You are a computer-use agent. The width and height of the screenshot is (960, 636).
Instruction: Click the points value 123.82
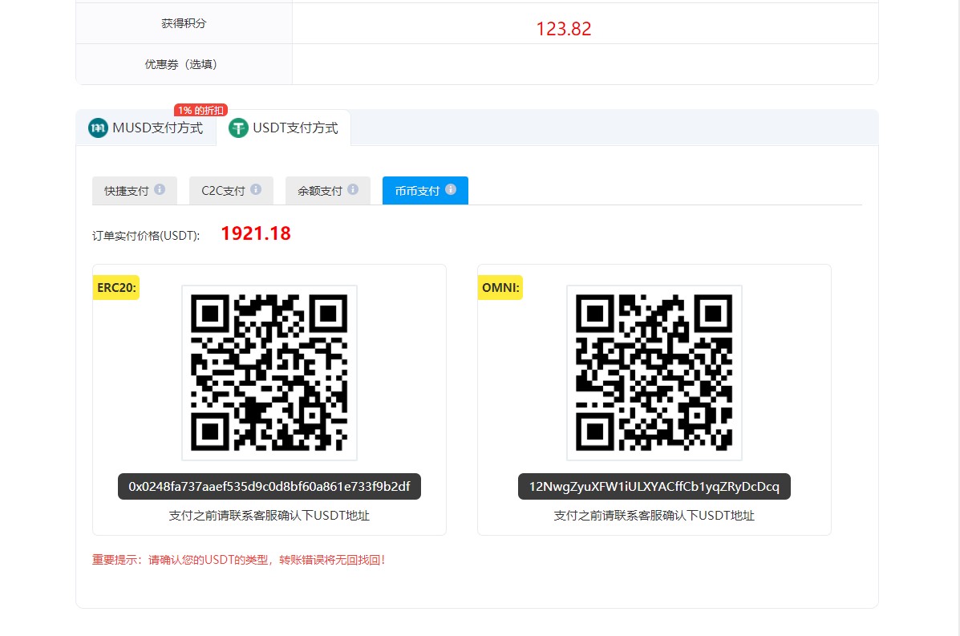click(564, 29)
